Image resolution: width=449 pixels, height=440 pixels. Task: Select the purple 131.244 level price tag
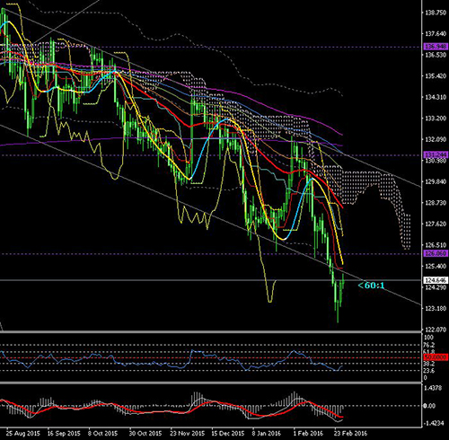[x=436, y=154]
